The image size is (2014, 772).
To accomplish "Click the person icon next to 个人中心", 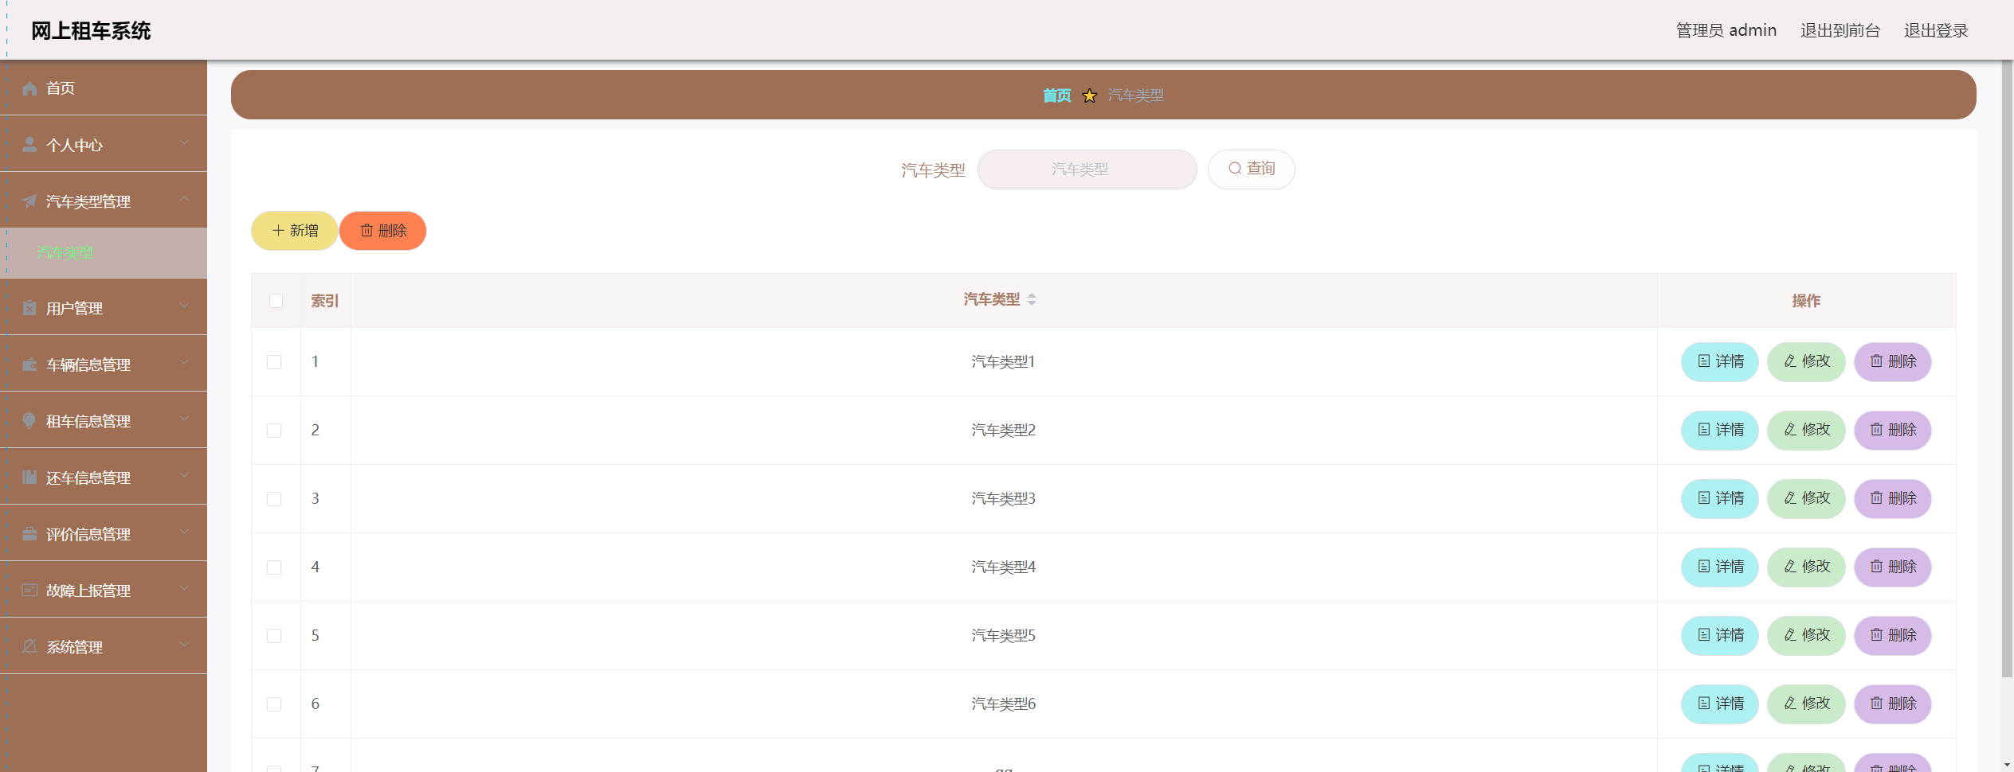I will (x=29, y=145).
